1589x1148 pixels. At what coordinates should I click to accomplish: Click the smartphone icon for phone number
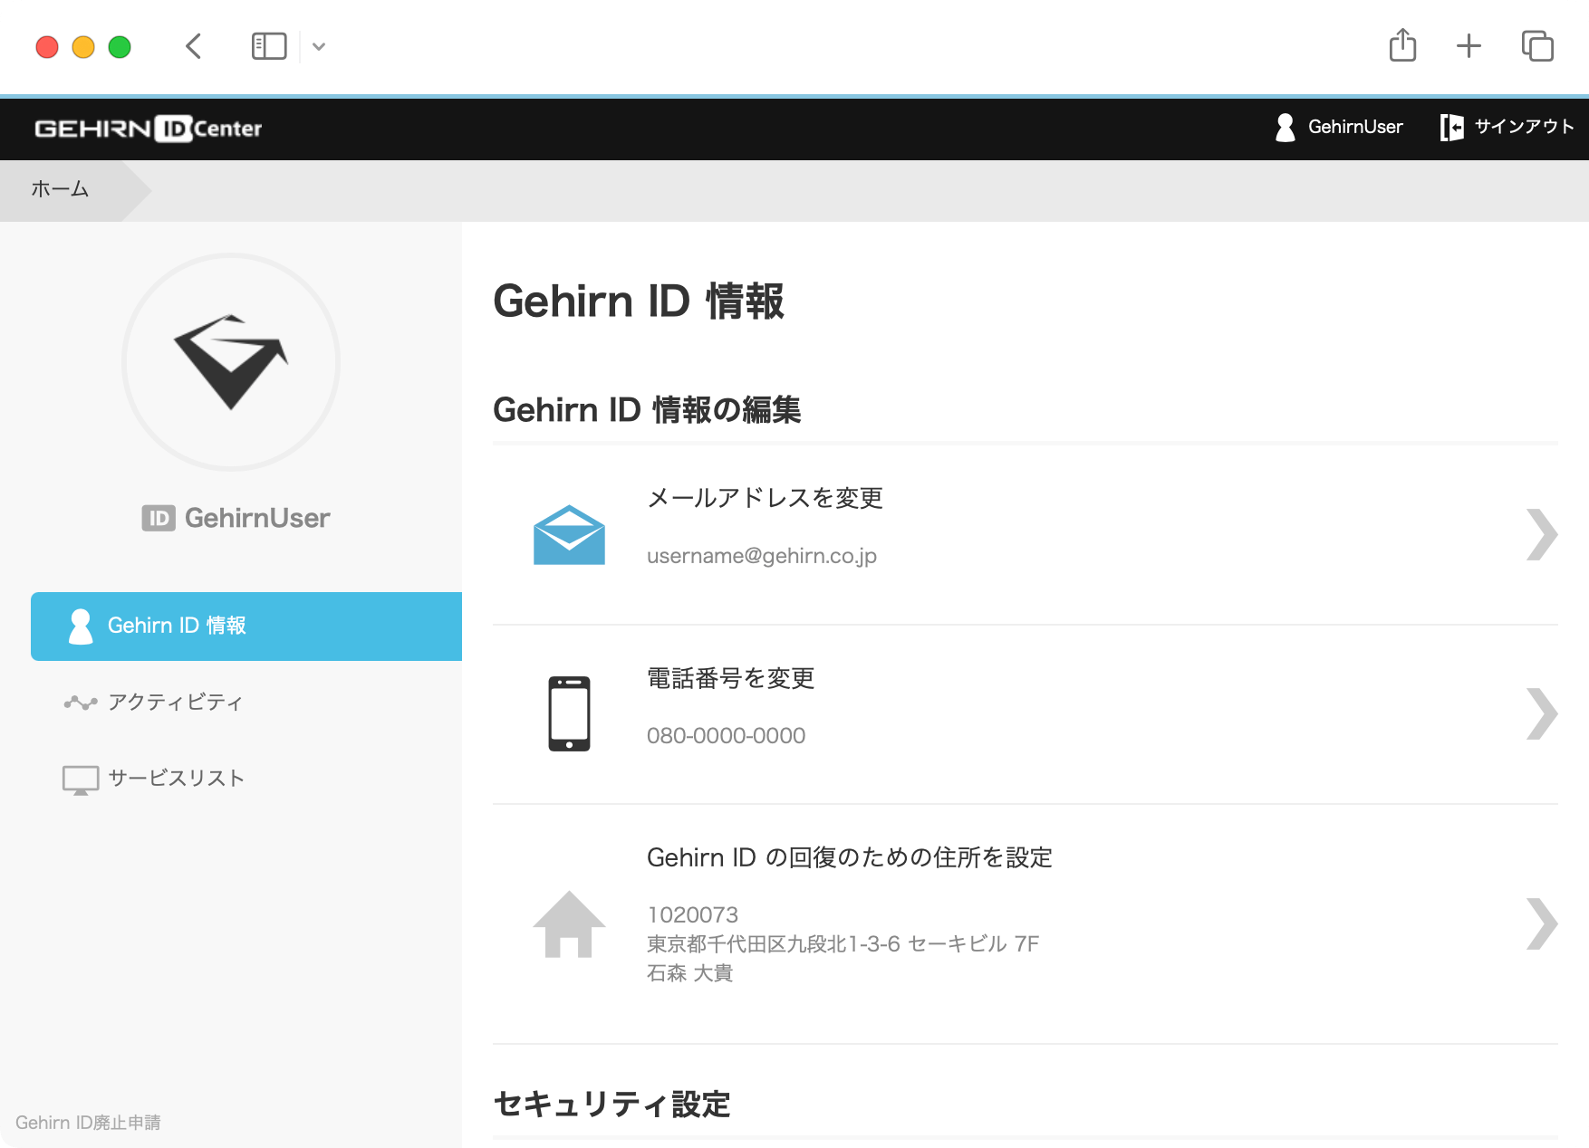pos(569,713)
